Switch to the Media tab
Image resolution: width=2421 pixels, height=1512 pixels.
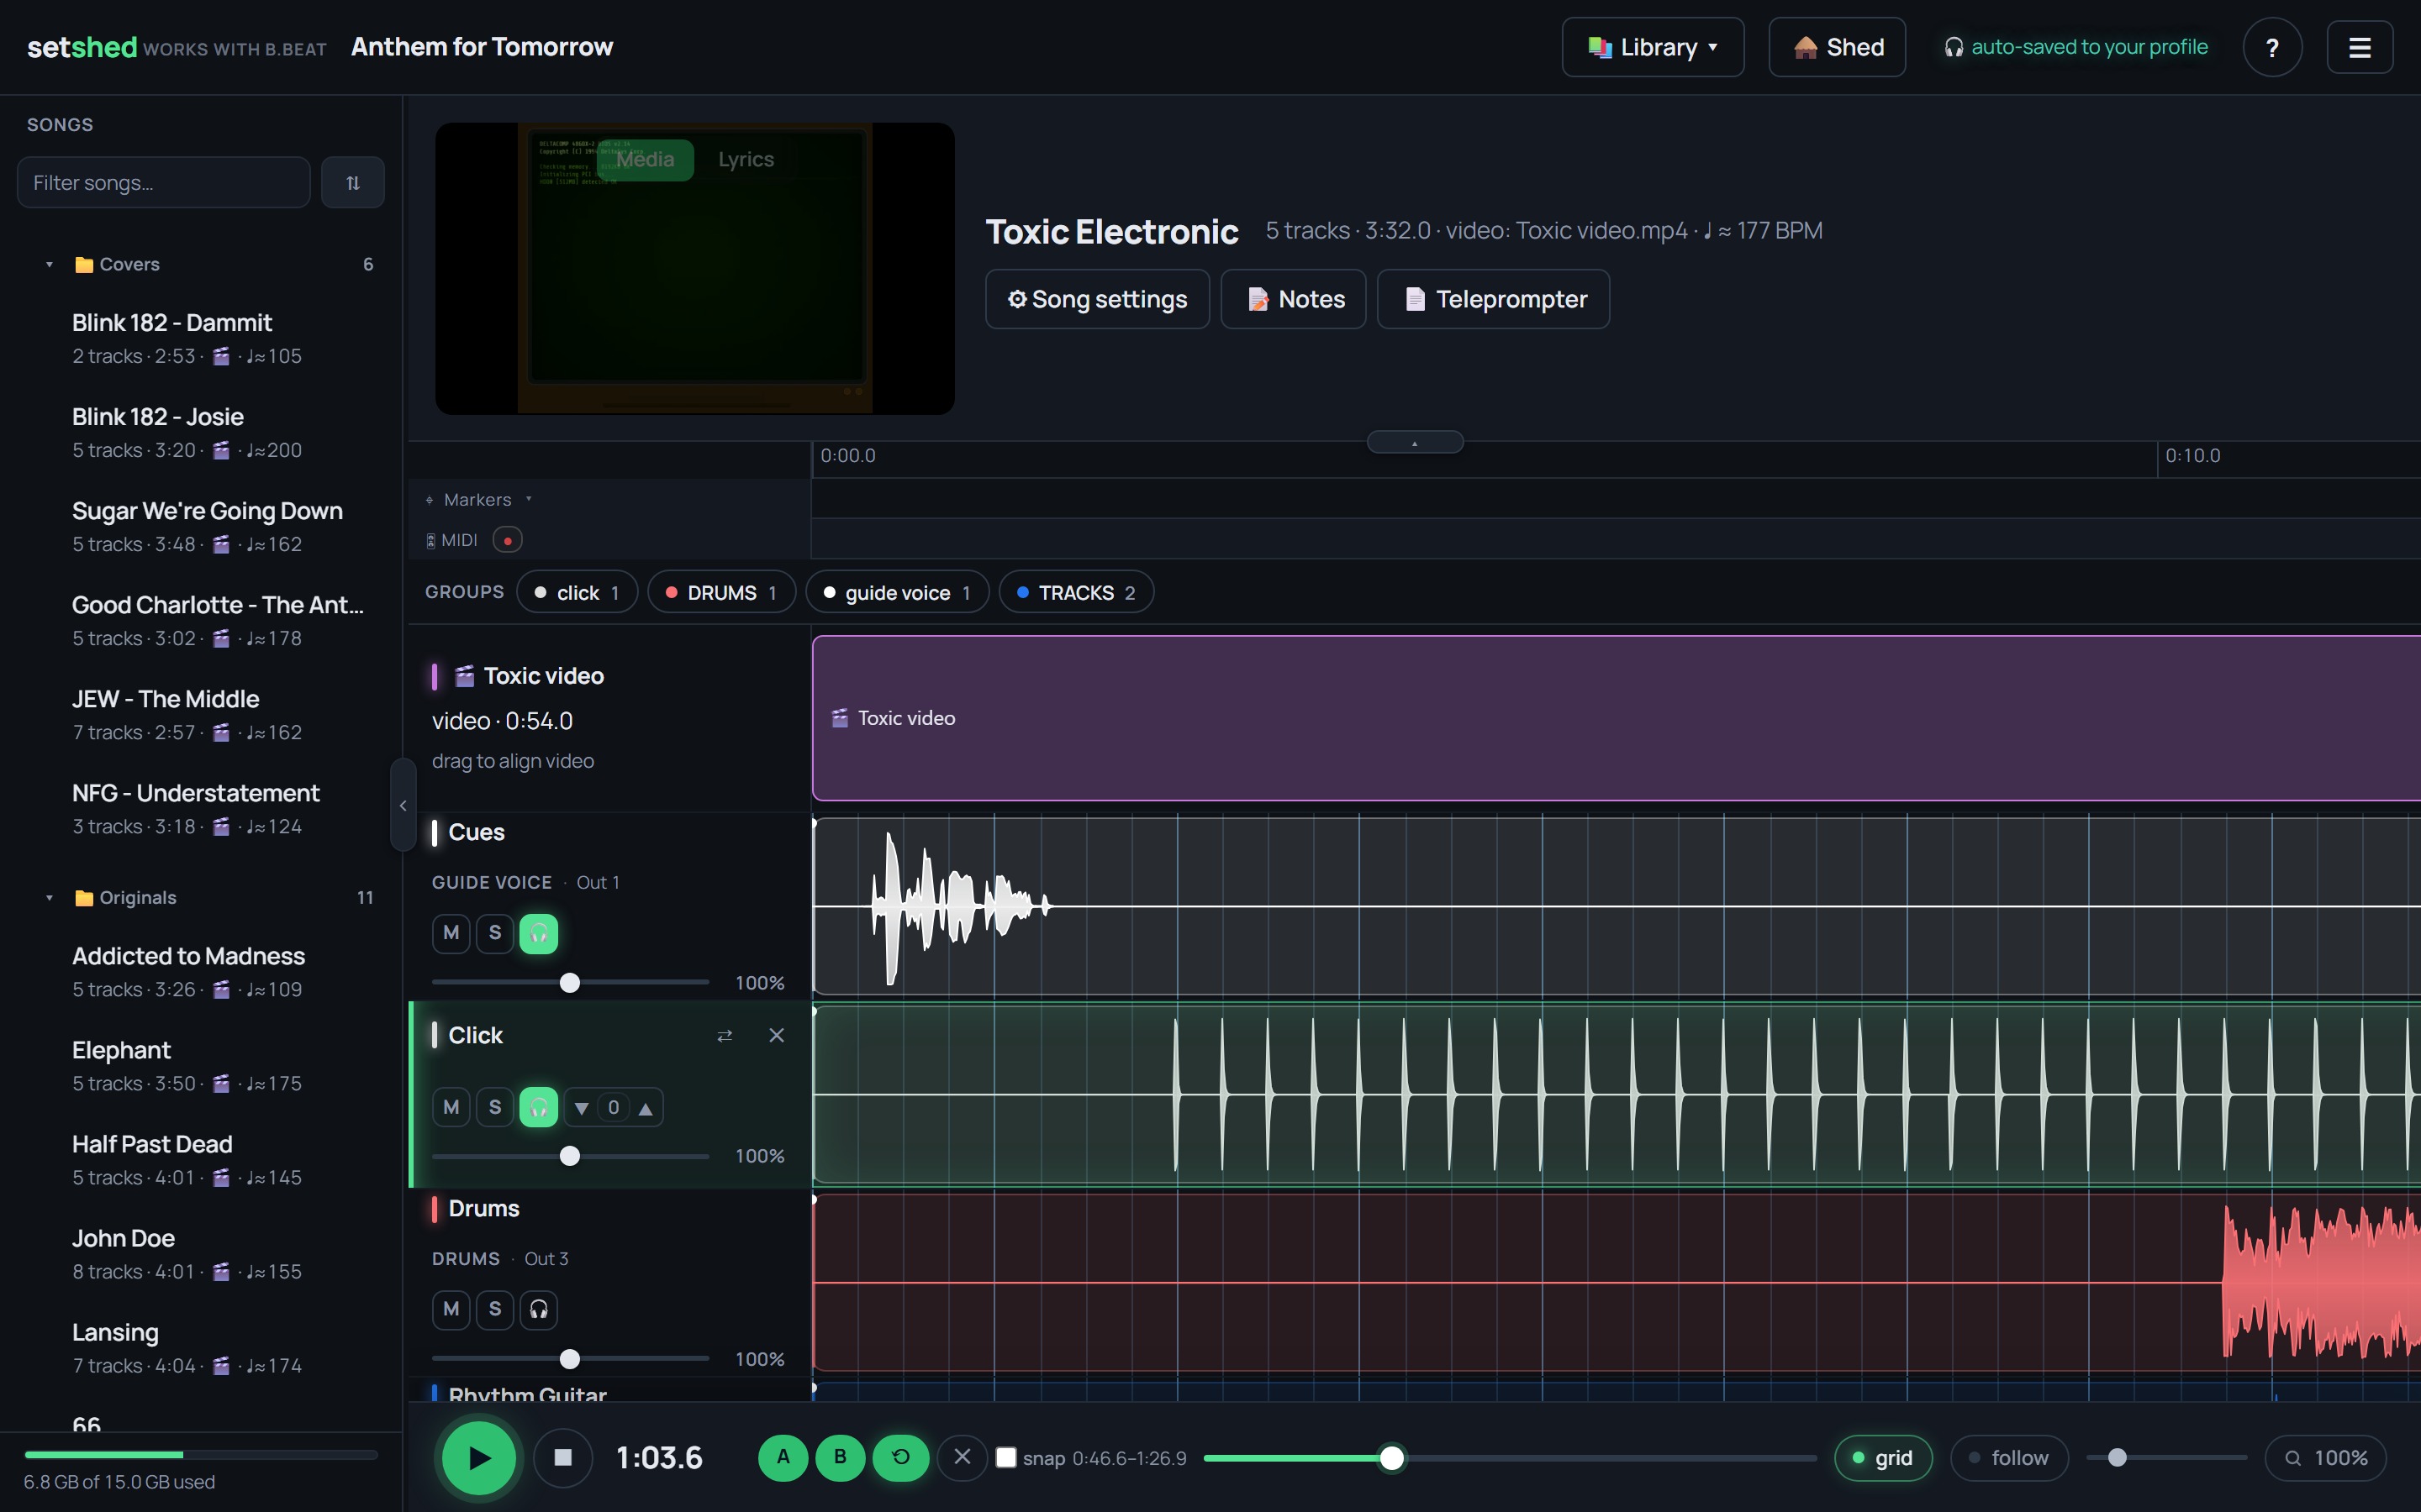tap(644, 160)
